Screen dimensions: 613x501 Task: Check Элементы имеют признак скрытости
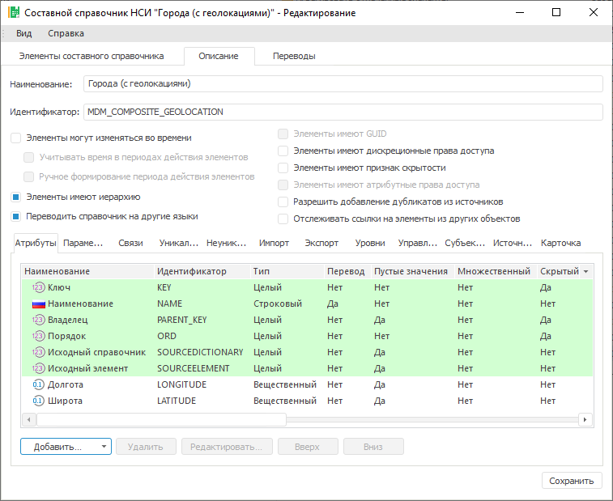[283, 168]
